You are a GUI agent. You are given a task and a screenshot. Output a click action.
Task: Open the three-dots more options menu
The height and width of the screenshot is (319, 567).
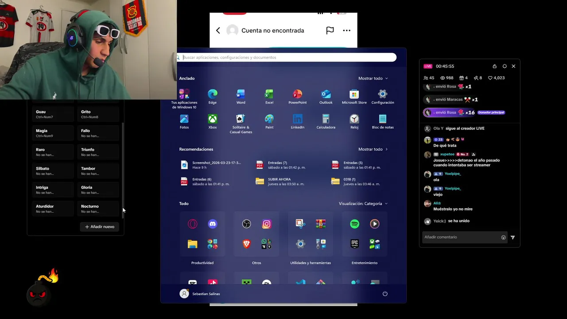click(x=346, y=31)
